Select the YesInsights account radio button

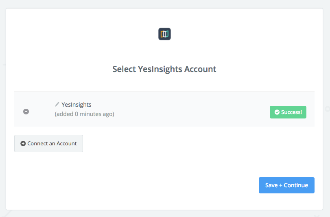pyautogui.click(x=26, y=112)
